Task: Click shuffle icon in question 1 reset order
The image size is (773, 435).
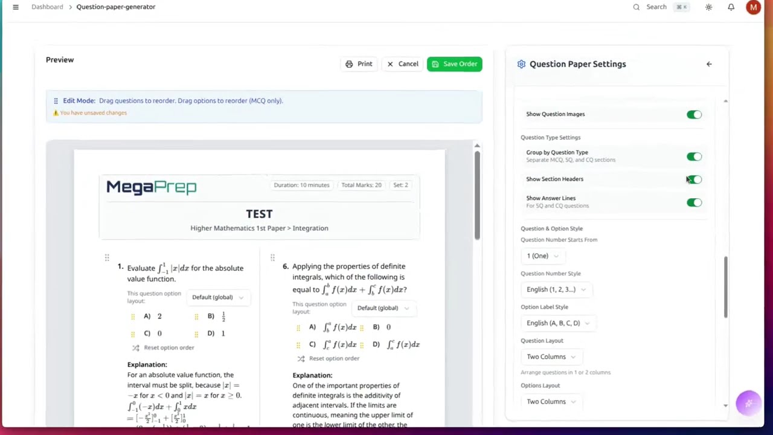Action: tap(136, 348)
